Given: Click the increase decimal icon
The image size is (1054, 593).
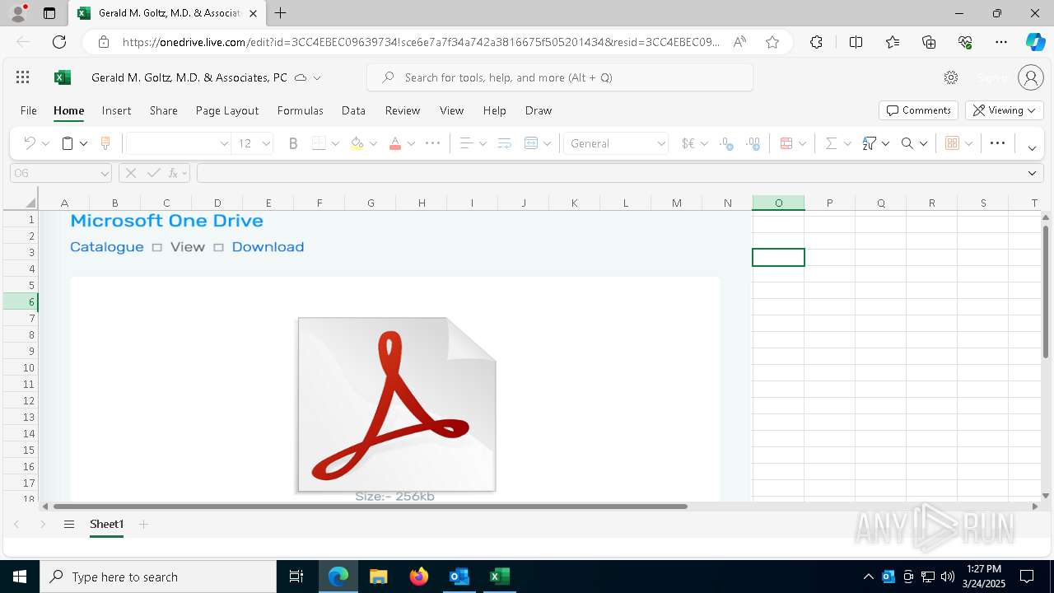Looking at the screenshot, I should (x=726, y=143).
